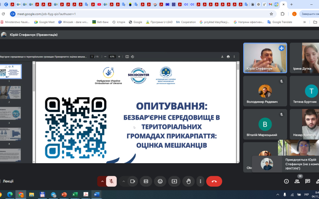The height and width of the screenshot is (199, 319).
Task: Send a reaction emoji
Action: [x=160, y=181]
